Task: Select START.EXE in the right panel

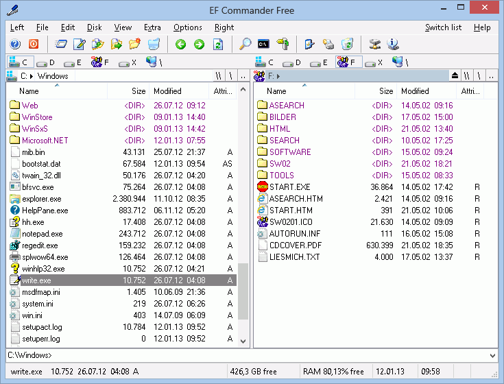Action: pos(370,187)
